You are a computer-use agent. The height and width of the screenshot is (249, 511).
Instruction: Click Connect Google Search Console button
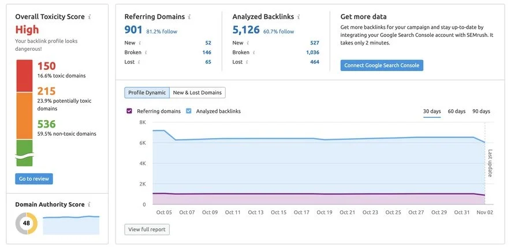click(382, 65)
